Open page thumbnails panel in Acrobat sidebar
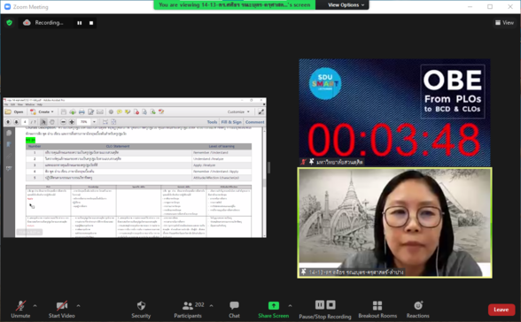Screen dimensions: 521x322 pyautogui.click(x=9, y=133)
